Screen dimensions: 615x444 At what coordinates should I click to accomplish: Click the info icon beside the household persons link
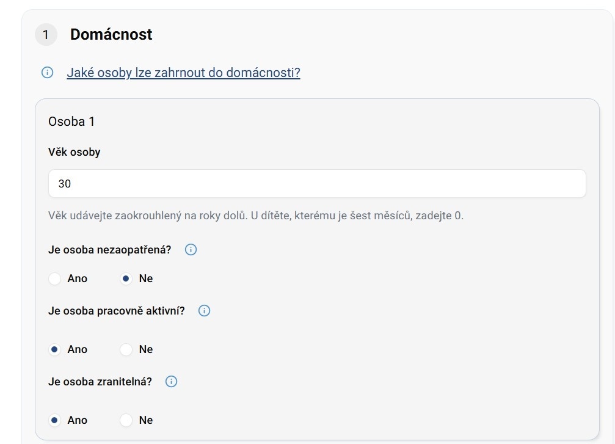coord(47,73)
